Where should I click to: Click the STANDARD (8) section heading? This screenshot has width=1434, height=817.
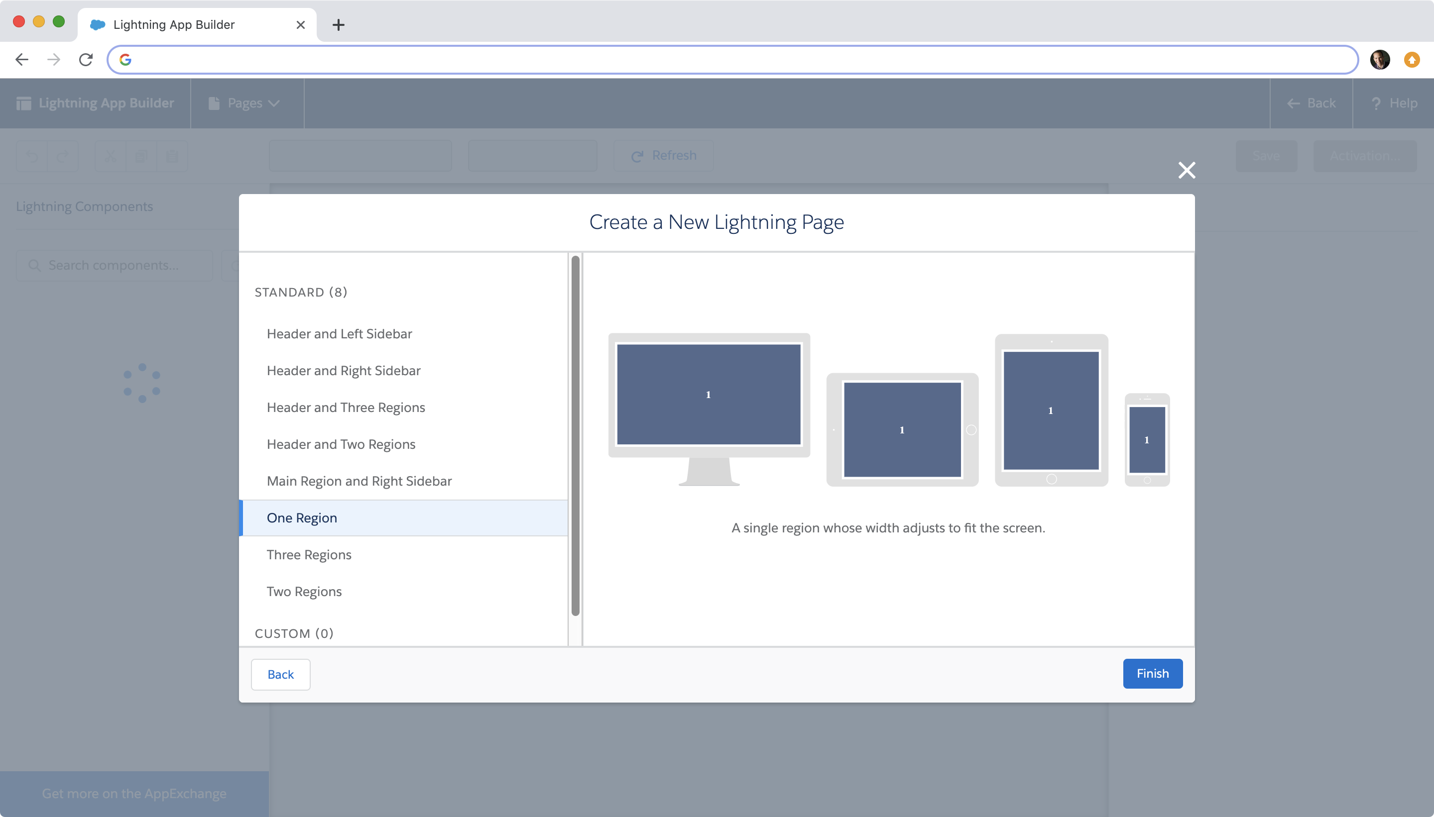coord(301,293)
